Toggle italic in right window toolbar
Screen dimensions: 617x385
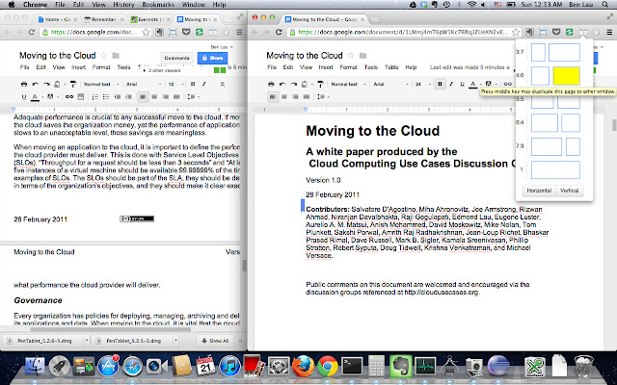(451, 84)
